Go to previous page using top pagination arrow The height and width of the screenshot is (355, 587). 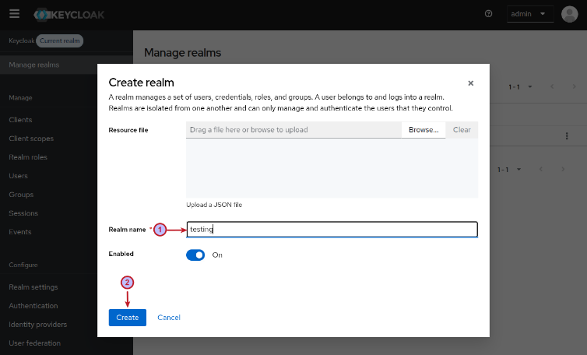552,86
